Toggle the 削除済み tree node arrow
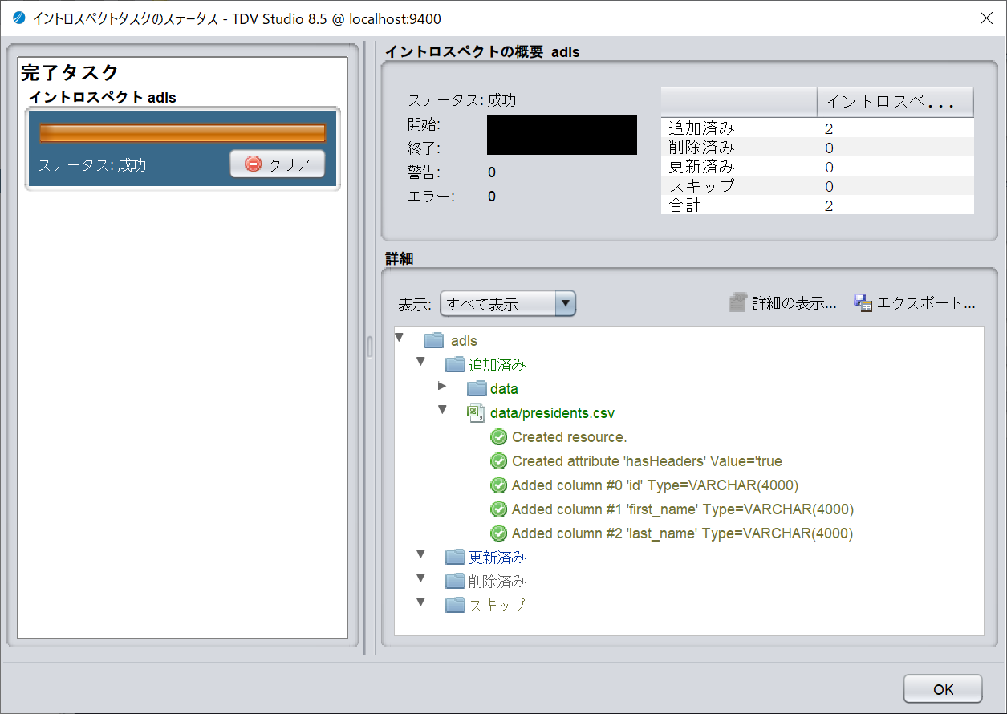 [x=420, y=578]
